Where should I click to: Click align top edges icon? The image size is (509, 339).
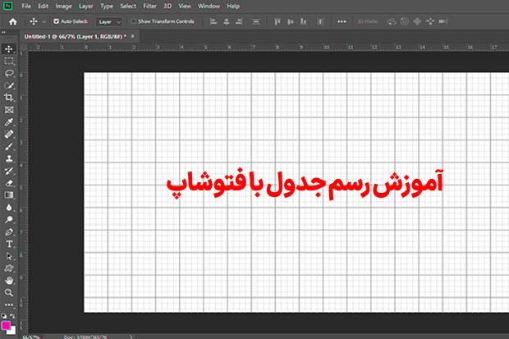pos(277,21)
